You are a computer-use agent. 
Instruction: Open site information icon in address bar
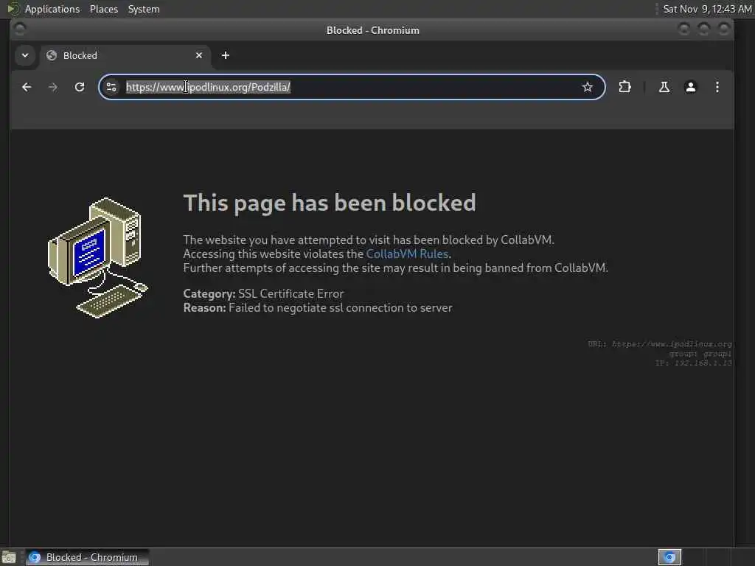(x=112, y=87)
